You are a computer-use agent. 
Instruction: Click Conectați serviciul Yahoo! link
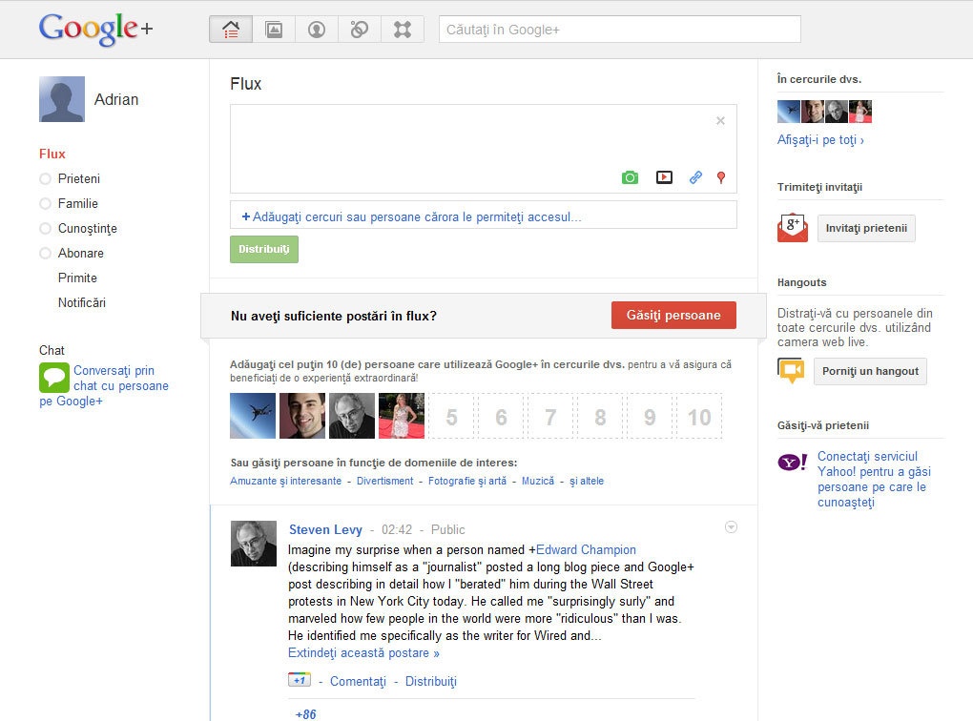click(x=874, y=479)
